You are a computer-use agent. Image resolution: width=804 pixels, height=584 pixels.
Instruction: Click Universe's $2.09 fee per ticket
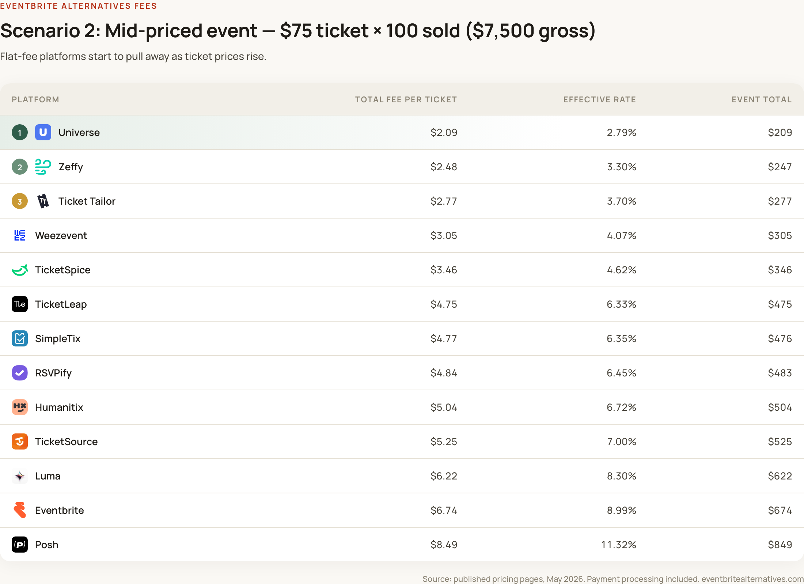tap(444, 132)
